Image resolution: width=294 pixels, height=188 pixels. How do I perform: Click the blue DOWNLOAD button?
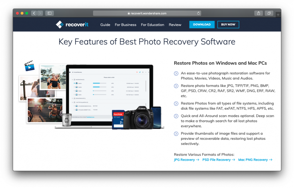[x=202, y=25]
